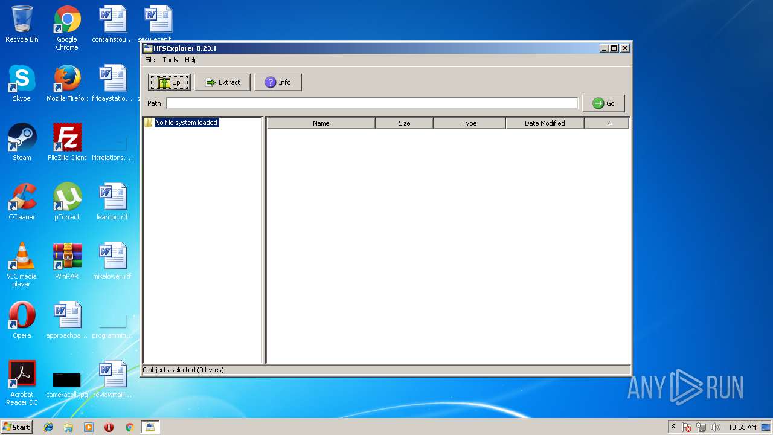The image size is (773, 435).
Task: Sort by the Size column header
Action: (x=404, y=123)
